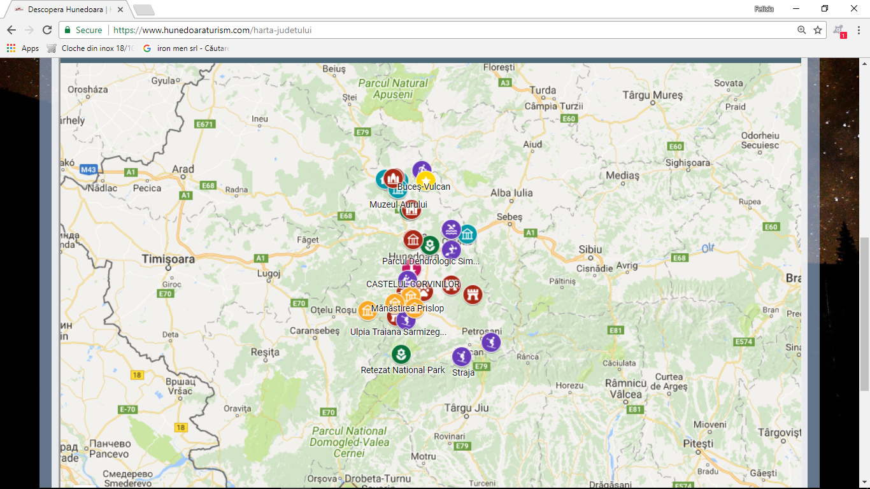The width and height of the screenshot is (870, 489).
Task: Select the purple ski marker near Petroșani
Action: pos(490,342)
